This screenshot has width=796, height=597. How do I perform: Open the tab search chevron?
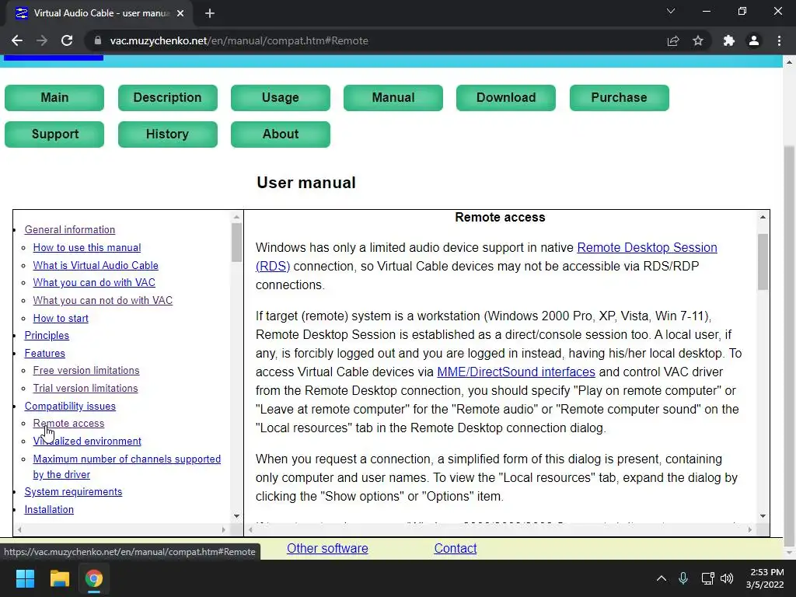coord(671,11)
